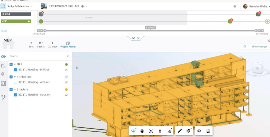Screen dimensions: 270x137
Task: Collapse the Architecture team tree
Action: coord(15,77)
